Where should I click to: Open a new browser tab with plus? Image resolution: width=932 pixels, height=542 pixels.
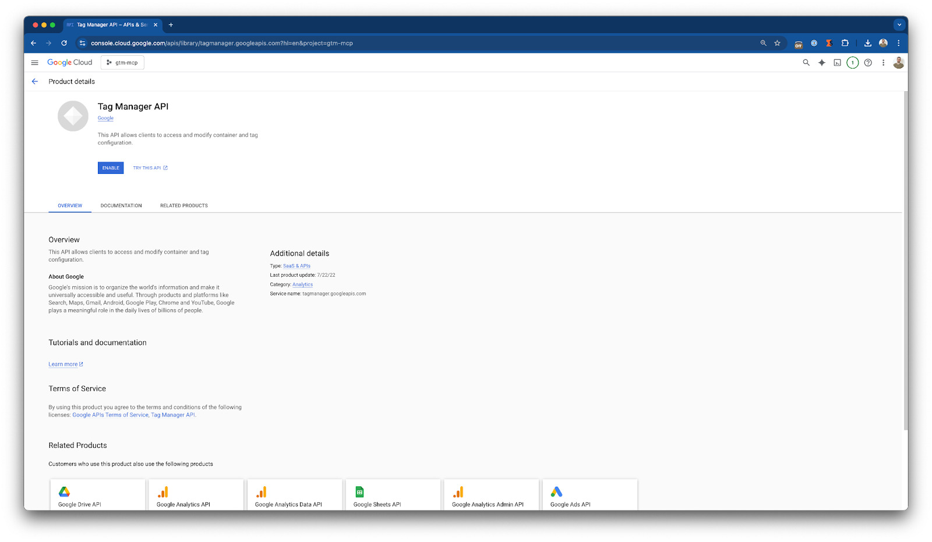tap(171, 25)
